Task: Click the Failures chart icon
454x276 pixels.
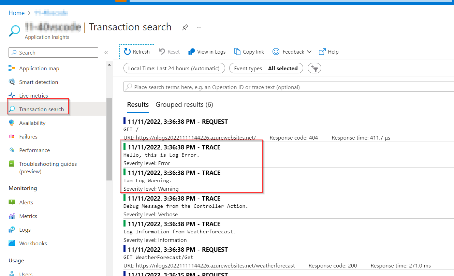Action: [x=12, y=136]
